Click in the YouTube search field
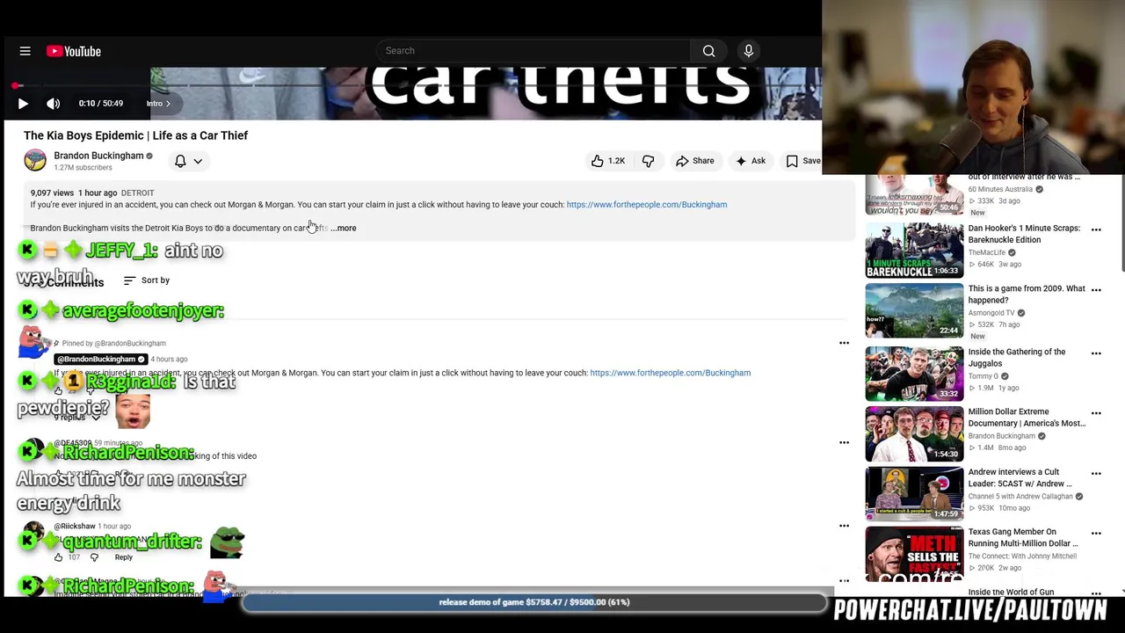 coord(533,51)
